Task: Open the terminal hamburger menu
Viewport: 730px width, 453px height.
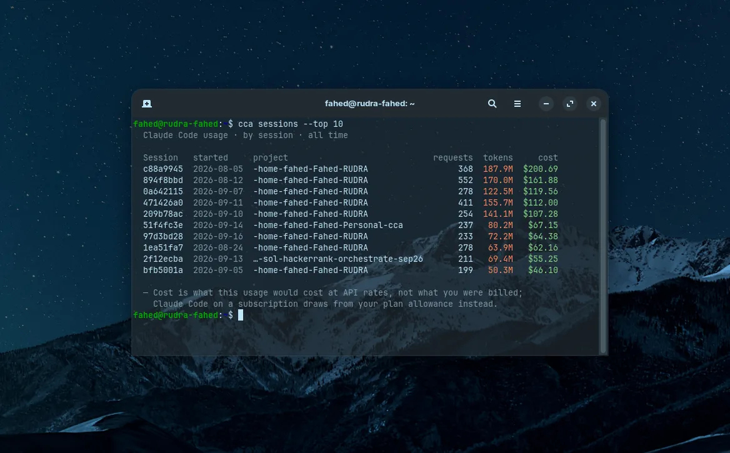Action: click(x=517, y=104)
